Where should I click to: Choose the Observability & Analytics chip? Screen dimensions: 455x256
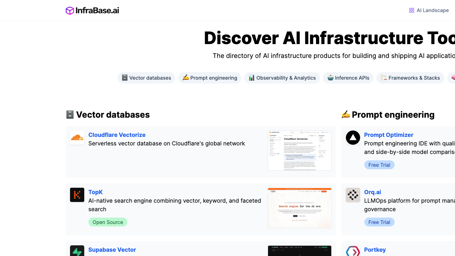coord(282,78)
